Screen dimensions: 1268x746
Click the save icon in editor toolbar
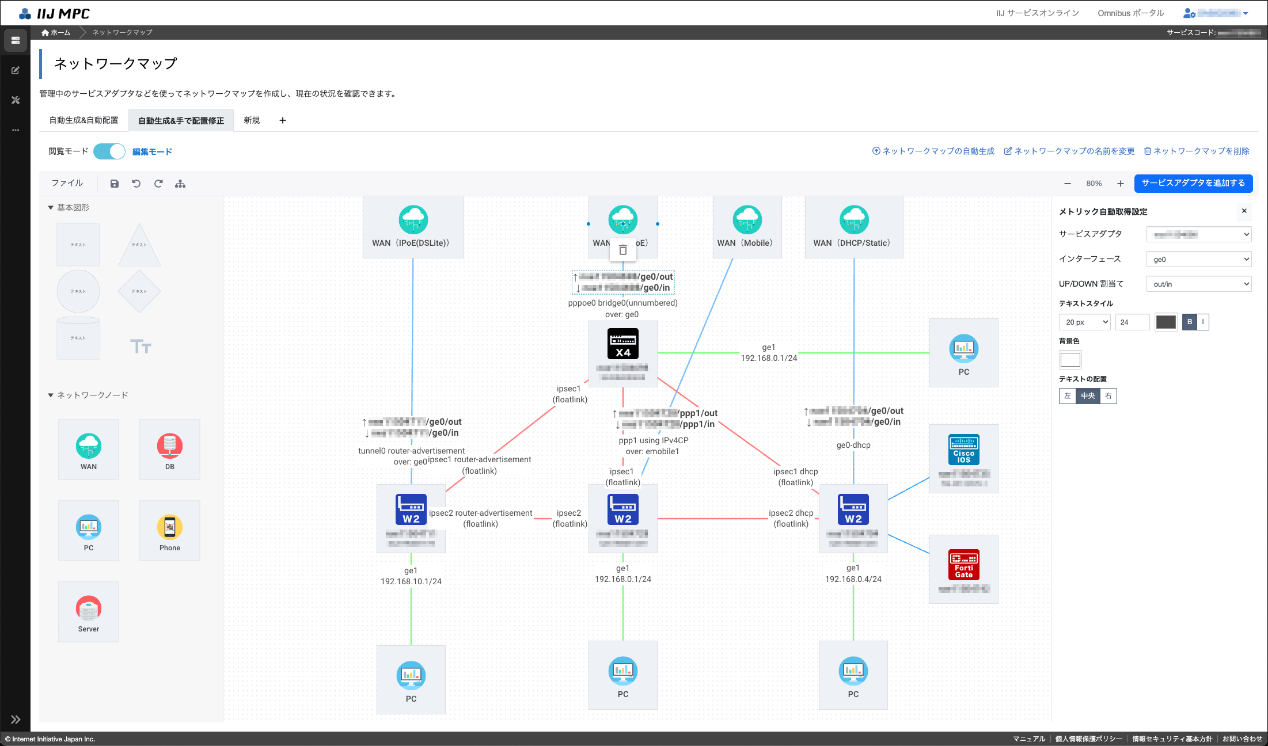pos(115,184)
